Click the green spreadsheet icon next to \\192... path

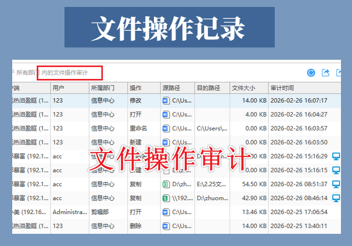[166, 198]
